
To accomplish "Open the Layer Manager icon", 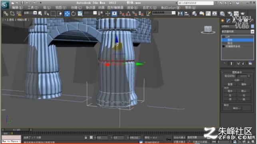I will pos(194,14).
